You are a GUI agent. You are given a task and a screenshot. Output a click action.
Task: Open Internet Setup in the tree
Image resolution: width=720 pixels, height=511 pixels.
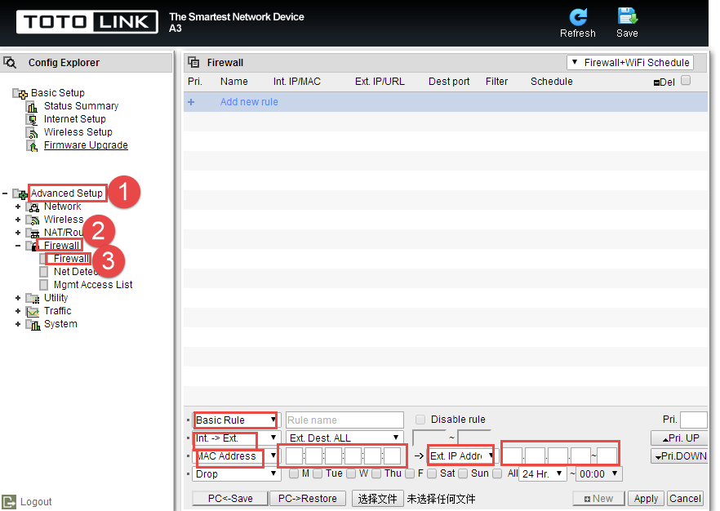click(x=75, y=119)
